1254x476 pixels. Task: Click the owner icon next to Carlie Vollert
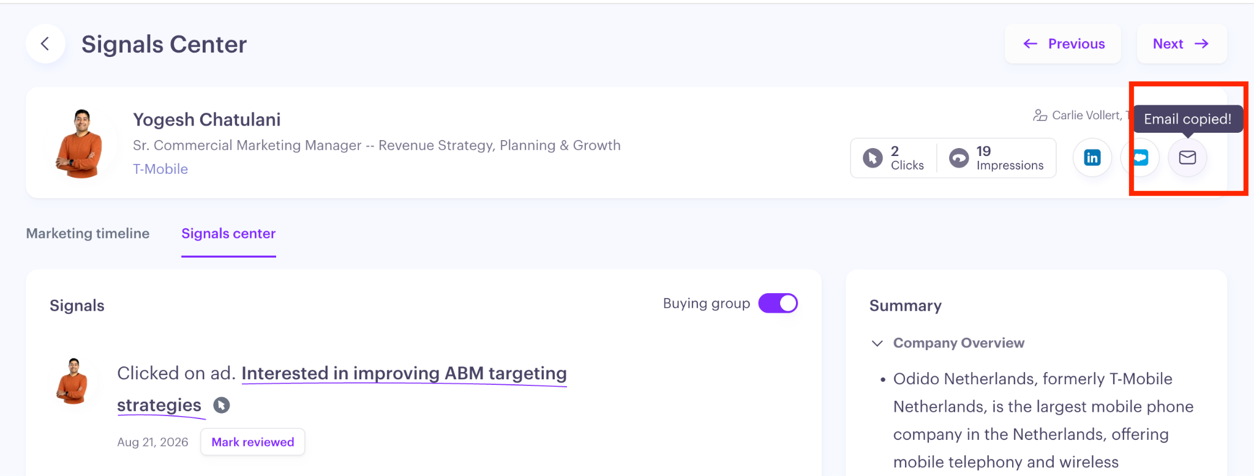(1040, 115)
